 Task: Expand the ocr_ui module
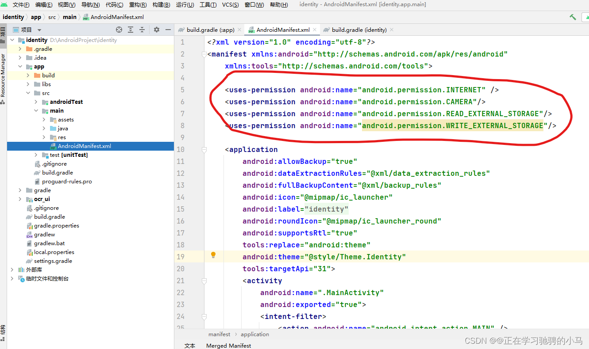pos(20,199)
